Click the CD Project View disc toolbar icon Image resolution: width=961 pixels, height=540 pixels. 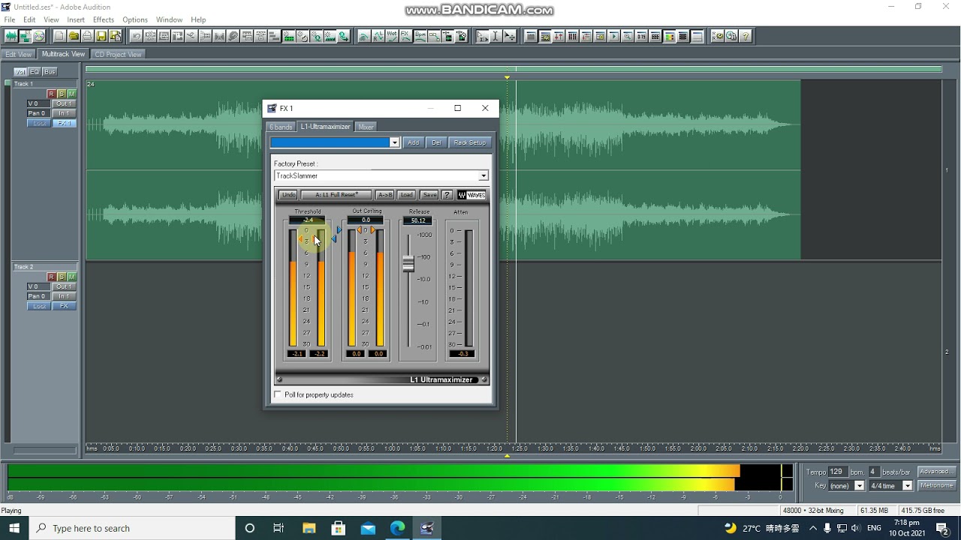[38, 36]
